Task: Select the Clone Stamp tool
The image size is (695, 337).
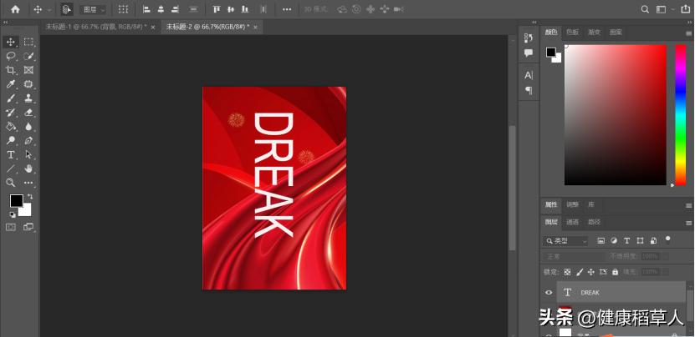Action: (x=28, y=98)
